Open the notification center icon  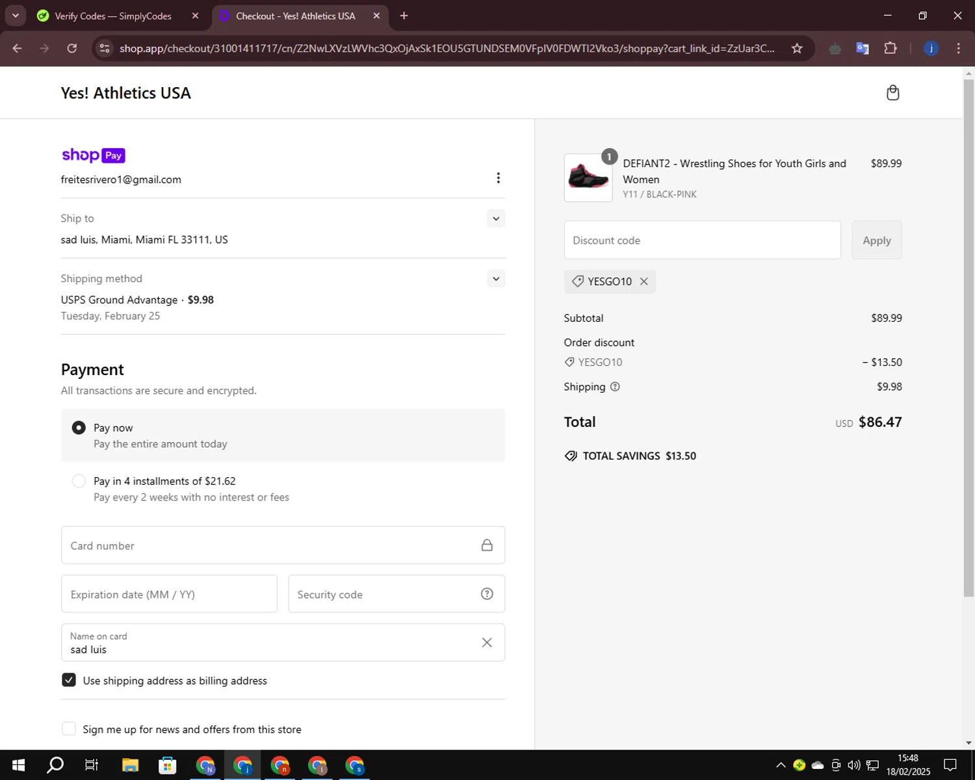click(950, 765)
